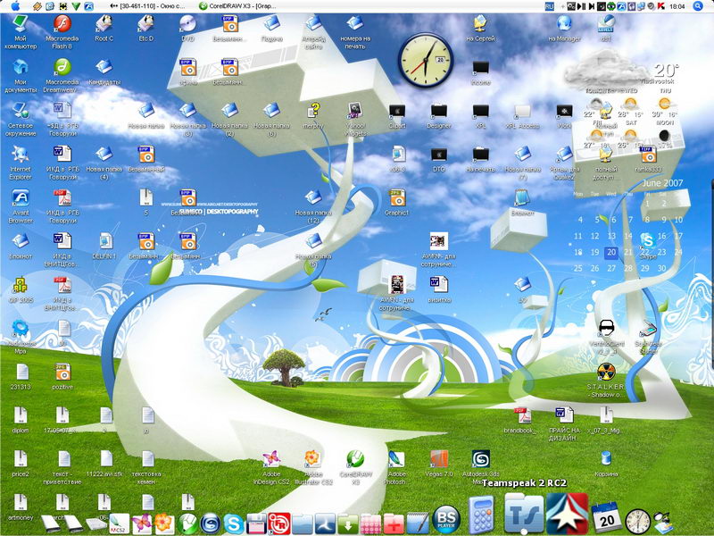Select the Adobe Illustrator CS2 desktop shortcut
Screen dimensions: 714x536
tap(313, 467)
